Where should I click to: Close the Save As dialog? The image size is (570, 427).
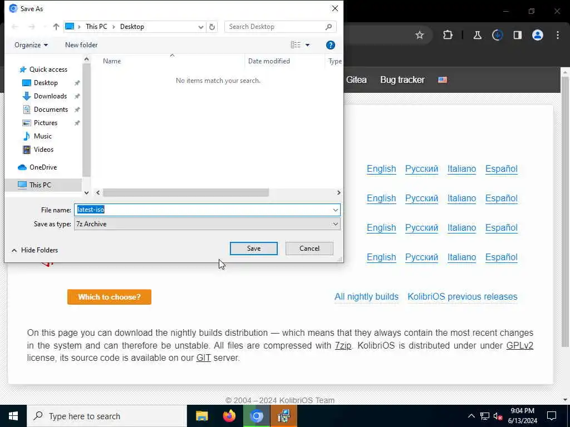pos(335,8)
